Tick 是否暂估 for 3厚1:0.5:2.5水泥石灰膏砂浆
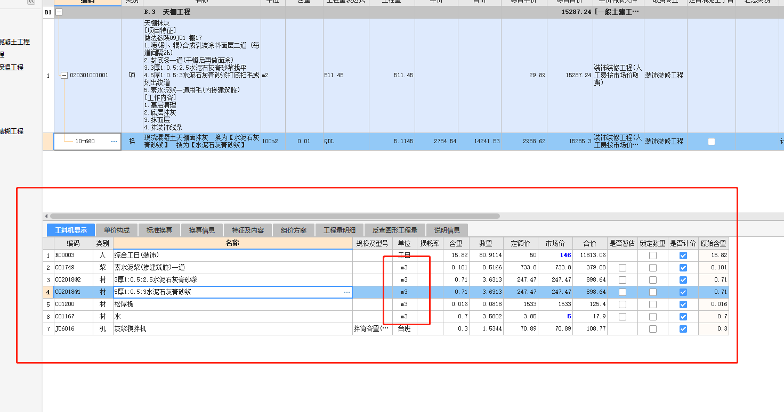The height and width of the screenshot is (412, 784). tap(623, 280)
